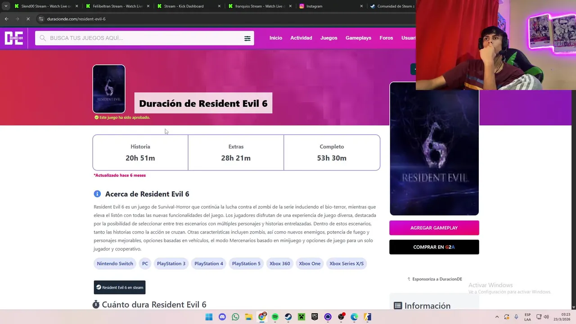Click Esponsoriza a DuracionDE link
The width and height of the screenshot is (576, 324).
tap(435, 279)
